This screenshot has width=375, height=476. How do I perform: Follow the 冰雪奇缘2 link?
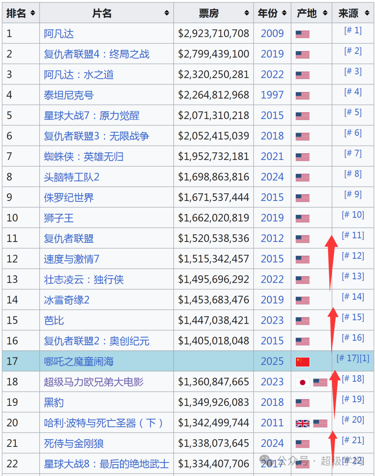(67, 300)
